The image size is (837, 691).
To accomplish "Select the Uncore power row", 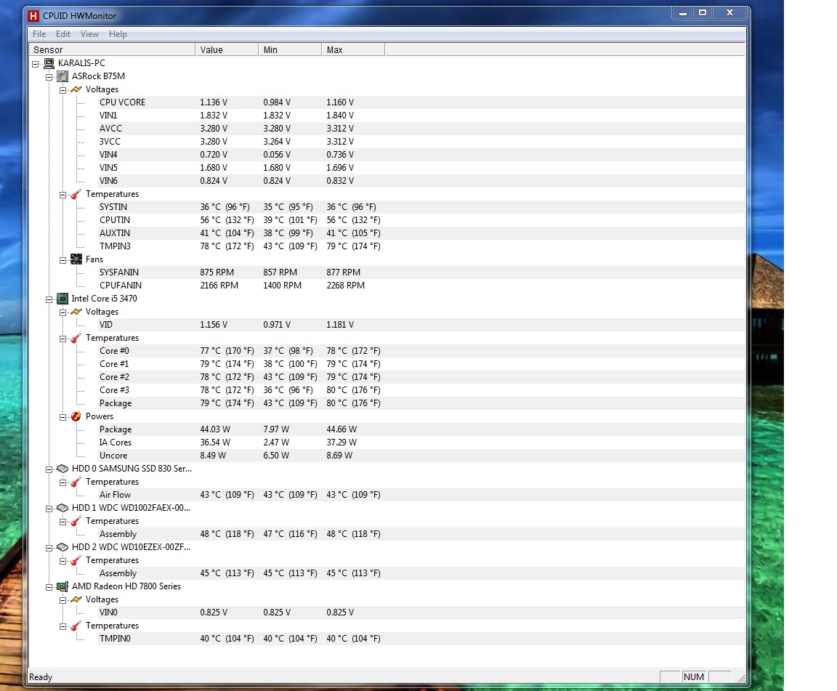I will click(421, 456).
